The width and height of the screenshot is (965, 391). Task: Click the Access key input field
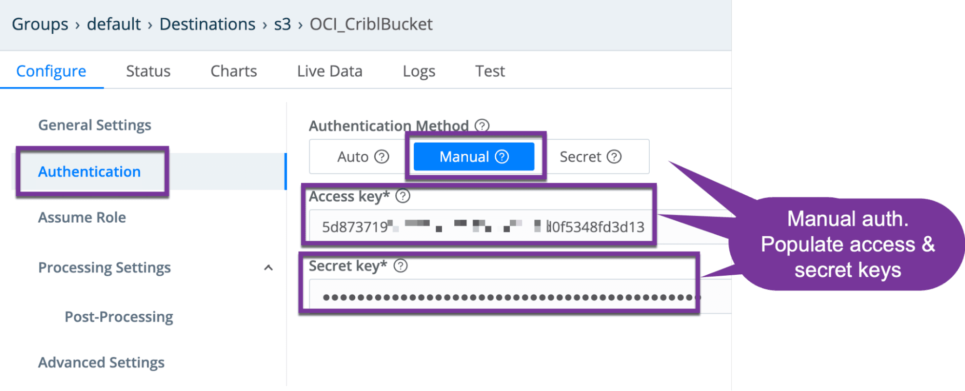[x=483, y=227]
